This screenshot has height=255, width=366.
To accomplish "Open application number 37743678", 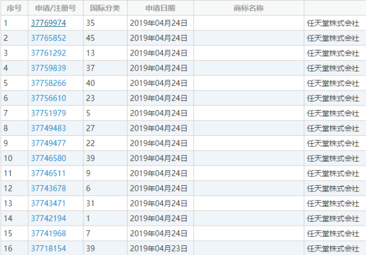I will (49, 189).
